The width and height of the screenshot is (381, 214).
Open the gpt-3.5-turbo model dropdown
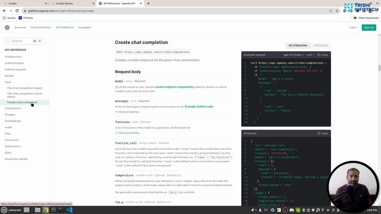pyautogui.click(x=293, y=55)
